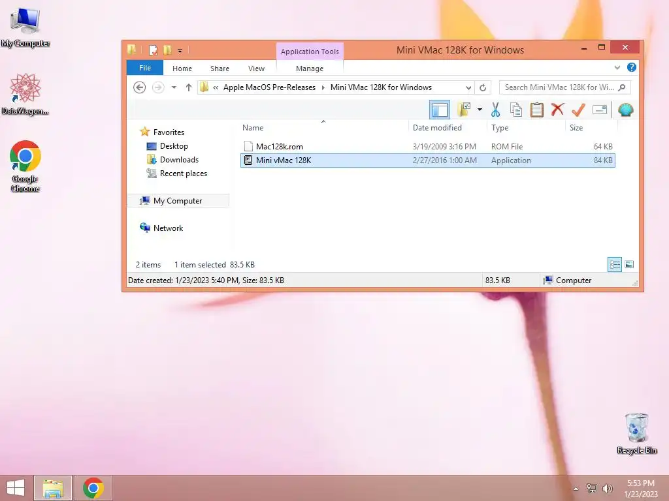Click the New folder icon in title bar
This screenshot has width=669, height=501.
point(167,50)
